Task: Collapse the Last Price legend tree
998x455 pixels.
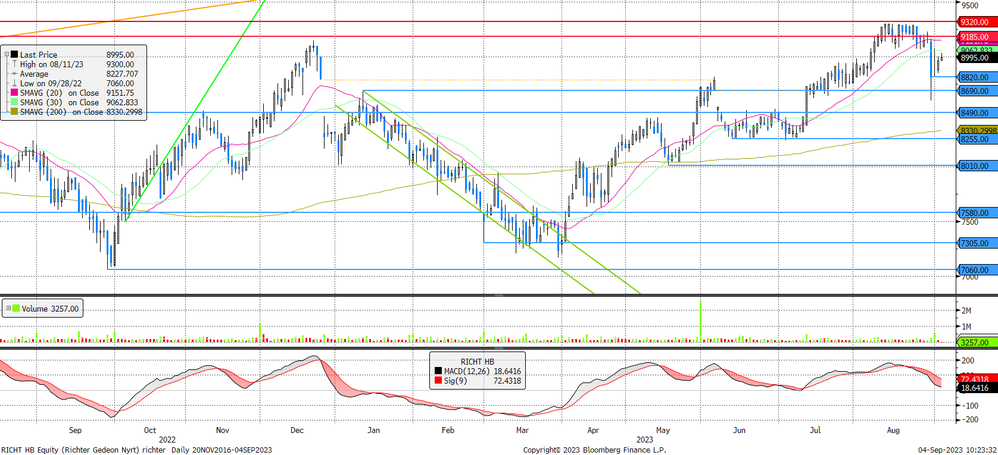Action: pos(7,54)
